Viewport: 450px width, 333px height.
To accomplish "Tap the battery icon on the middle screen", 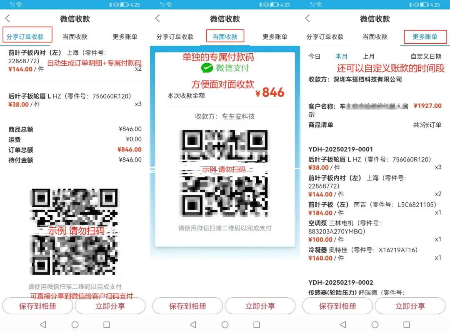I will pos(274,5).
